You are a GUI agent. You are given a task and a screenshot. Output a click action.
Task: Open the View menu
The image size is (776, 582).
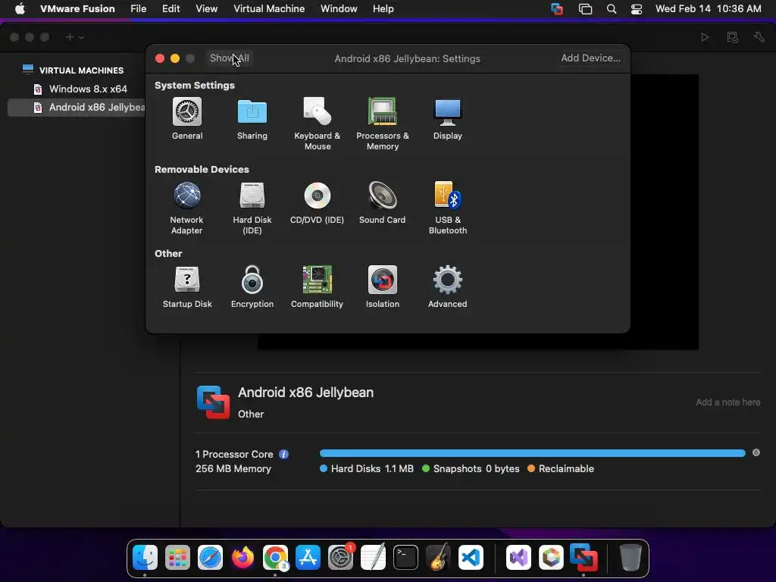[x=206, y=9]
